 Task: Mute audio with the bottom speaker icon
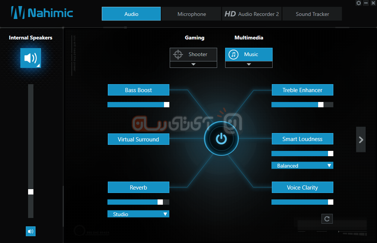30,231
